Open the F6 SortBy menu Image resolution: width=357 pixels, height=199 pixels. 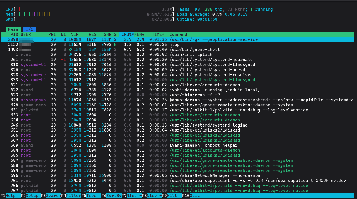pyautogui.click(x=114, y=196)
